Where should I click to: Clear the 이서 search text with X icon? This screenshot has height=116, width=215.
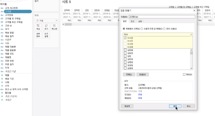[x=191, y=34]
